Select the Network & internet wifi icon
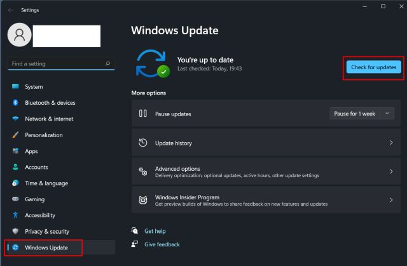The width and height of the screenshot is (407, 266). point(15,119)
